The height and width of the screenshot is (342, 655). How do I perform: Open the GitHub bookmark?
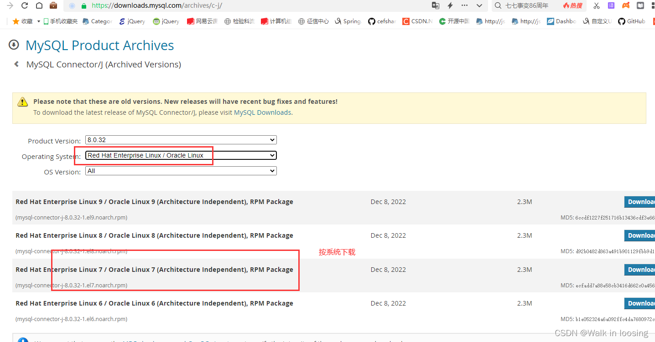(632, 21)
